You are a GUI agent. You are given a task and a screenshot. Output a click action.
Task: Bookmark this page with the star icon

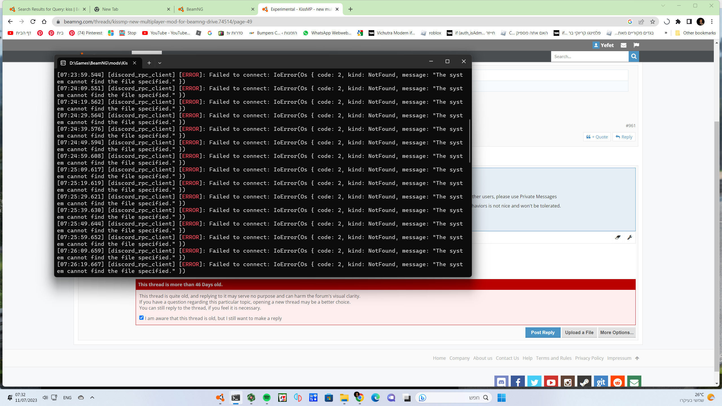pyautogui.click(x=653, y=22)
